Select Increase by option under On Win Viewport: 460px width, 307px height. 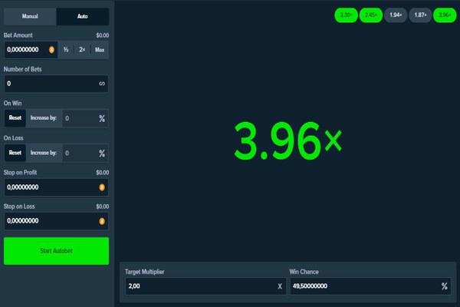pyautogui.click(x=43, y=118)
